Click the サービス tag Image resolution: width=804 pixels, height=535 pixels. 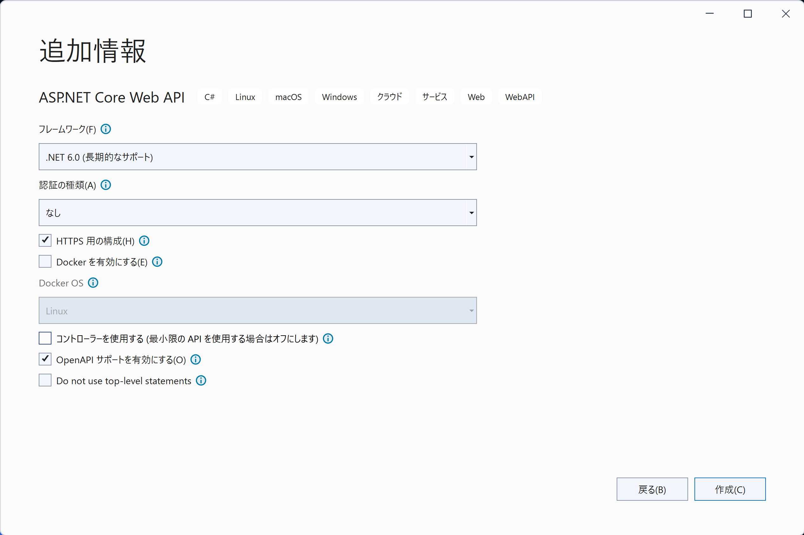click(x=434, y=97)
